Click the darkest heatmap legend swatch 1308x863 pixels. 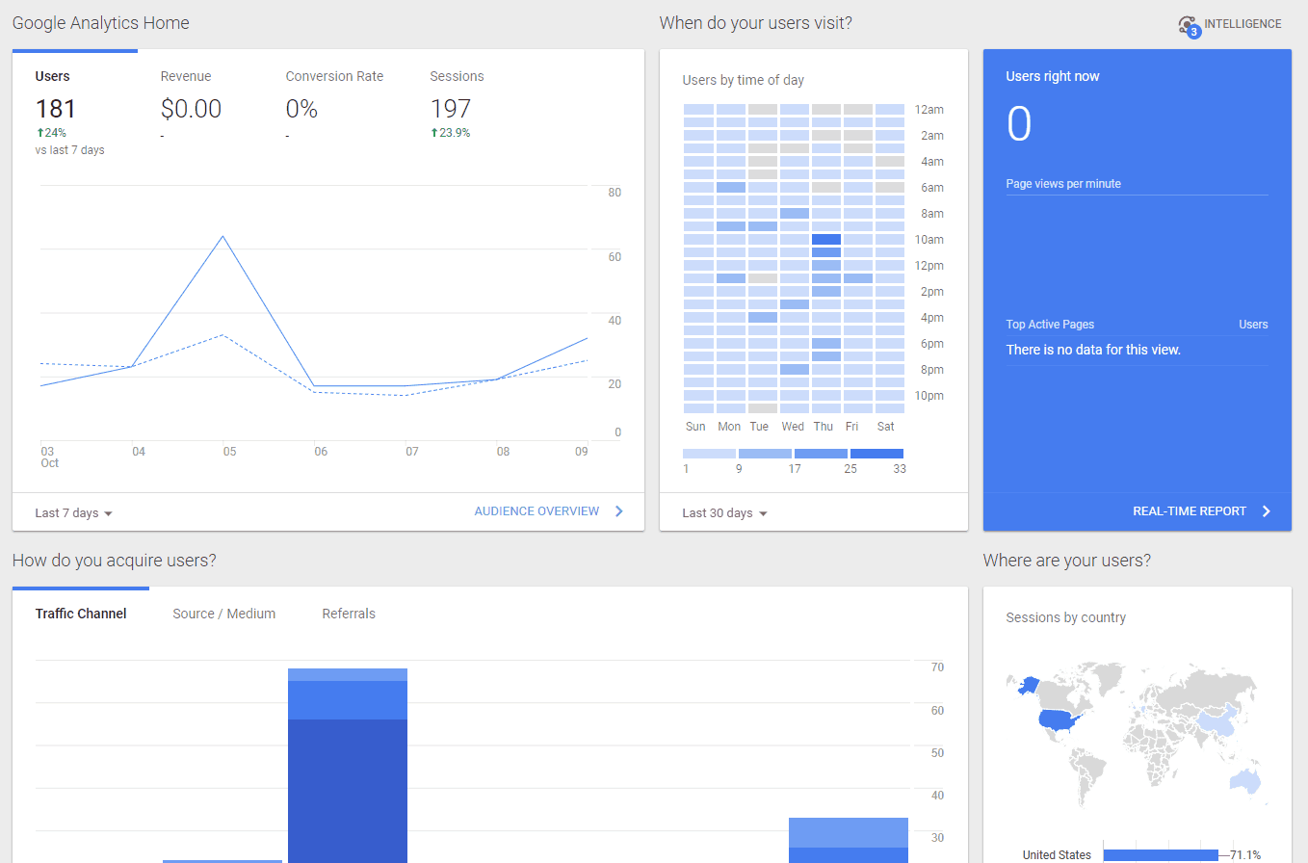pyautogui.click(x=876, y=454)
